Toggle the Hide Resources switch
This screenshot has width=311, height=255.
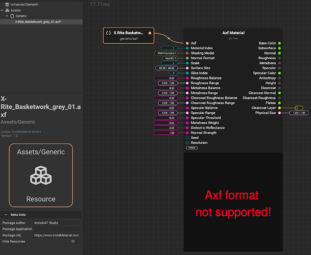[x=75, y=241]
